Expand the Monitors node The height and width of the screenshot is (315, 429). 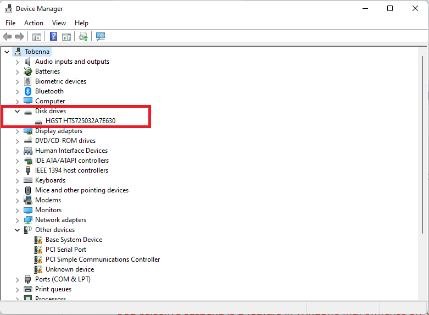coord(17,211)
